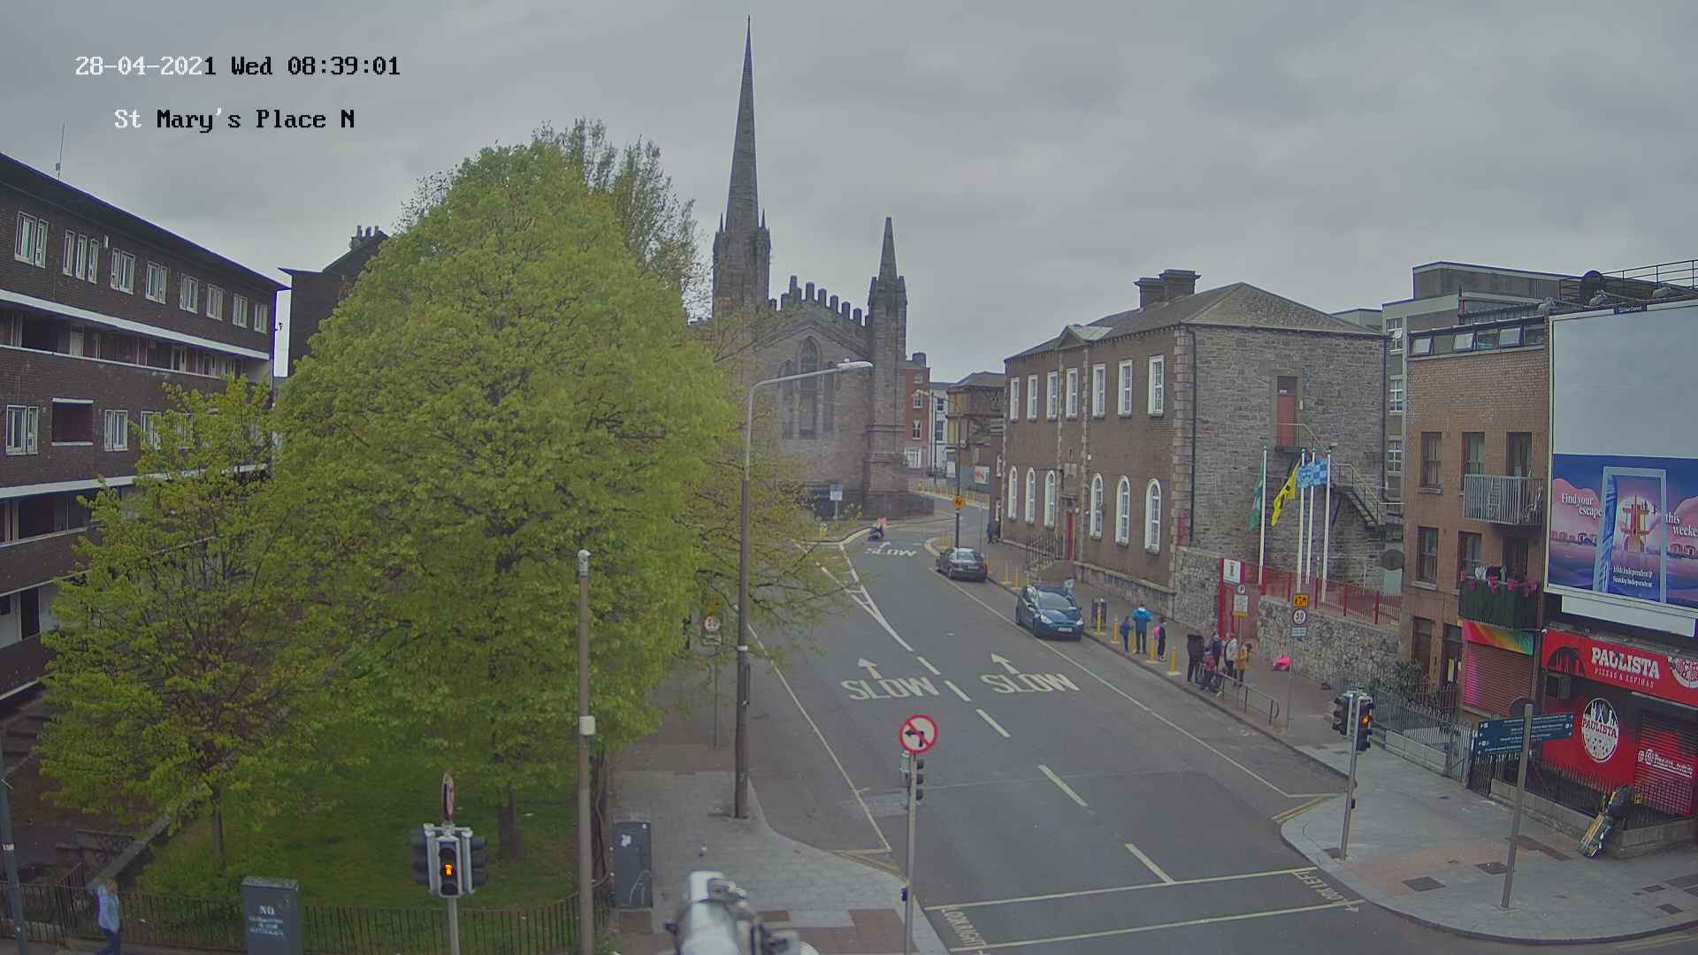The image size is (1698, 955).
Task: Click the round Paulista logo on storefront
Action: click(1599, 730)
